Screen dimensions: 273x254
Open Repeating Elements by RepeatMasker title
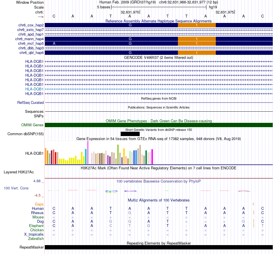(x=159, y=243)
